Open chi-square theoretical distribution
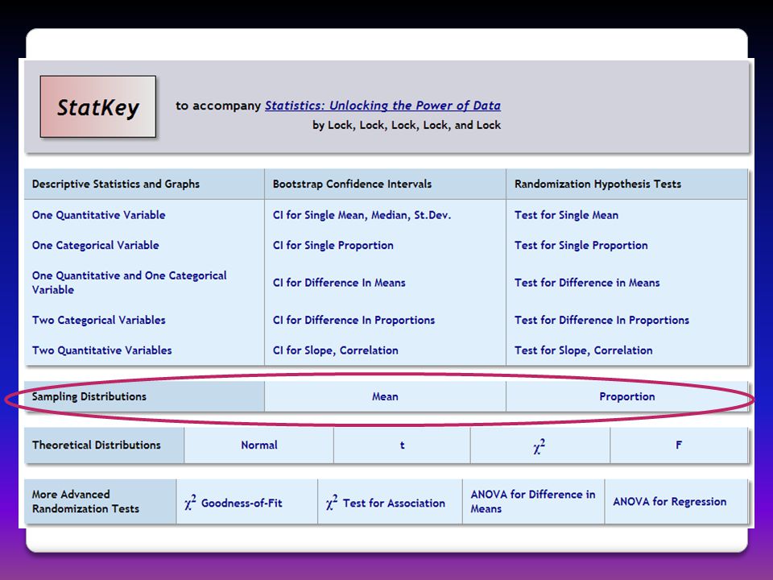 click(x=539, y=445)
